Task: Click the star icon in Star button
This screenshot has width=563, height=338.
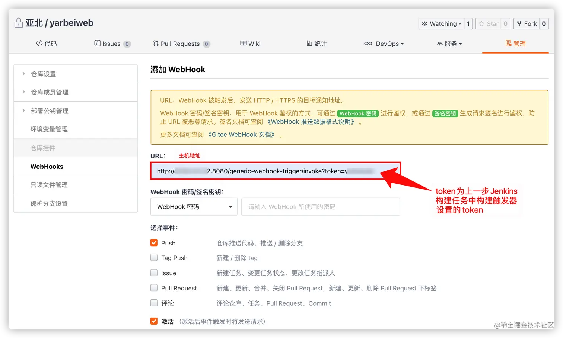Action: coord(481,23)
